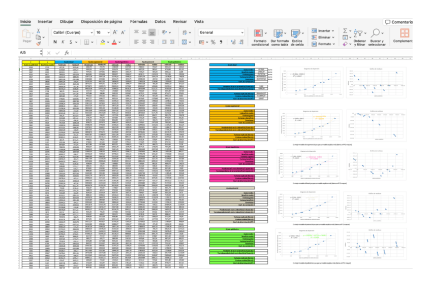Click the Pegar button
Viewport: 431px width, 304px height.
point(26,36)
